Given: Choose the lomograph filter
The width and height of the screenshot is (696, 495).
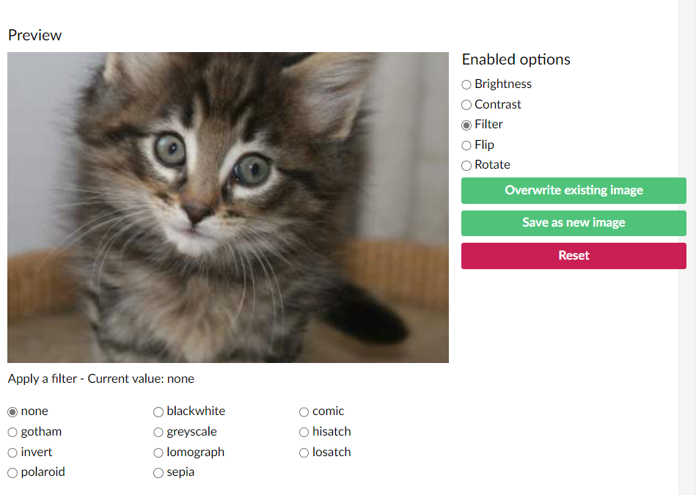Looking at the screenshot, I should click(x=158, y=453).
